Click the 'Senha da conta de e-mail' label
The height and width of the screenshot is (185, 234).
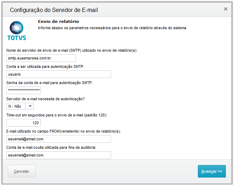coord(49,83)
